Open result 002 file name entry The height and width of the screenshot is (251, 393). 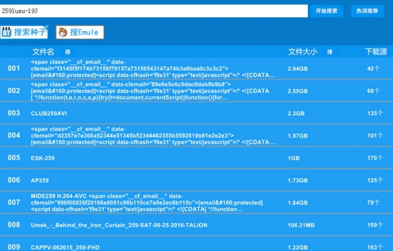[x=150, y=91]
